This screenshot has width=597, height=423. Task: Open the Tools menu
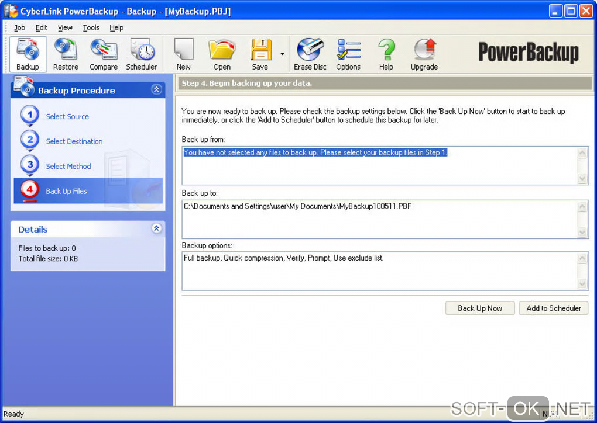tap(91, 27)
